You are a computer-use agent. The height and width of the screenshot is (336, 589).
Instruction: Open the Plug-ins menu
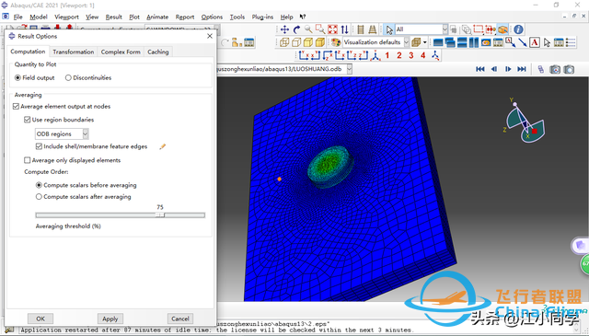click(262, 17)
